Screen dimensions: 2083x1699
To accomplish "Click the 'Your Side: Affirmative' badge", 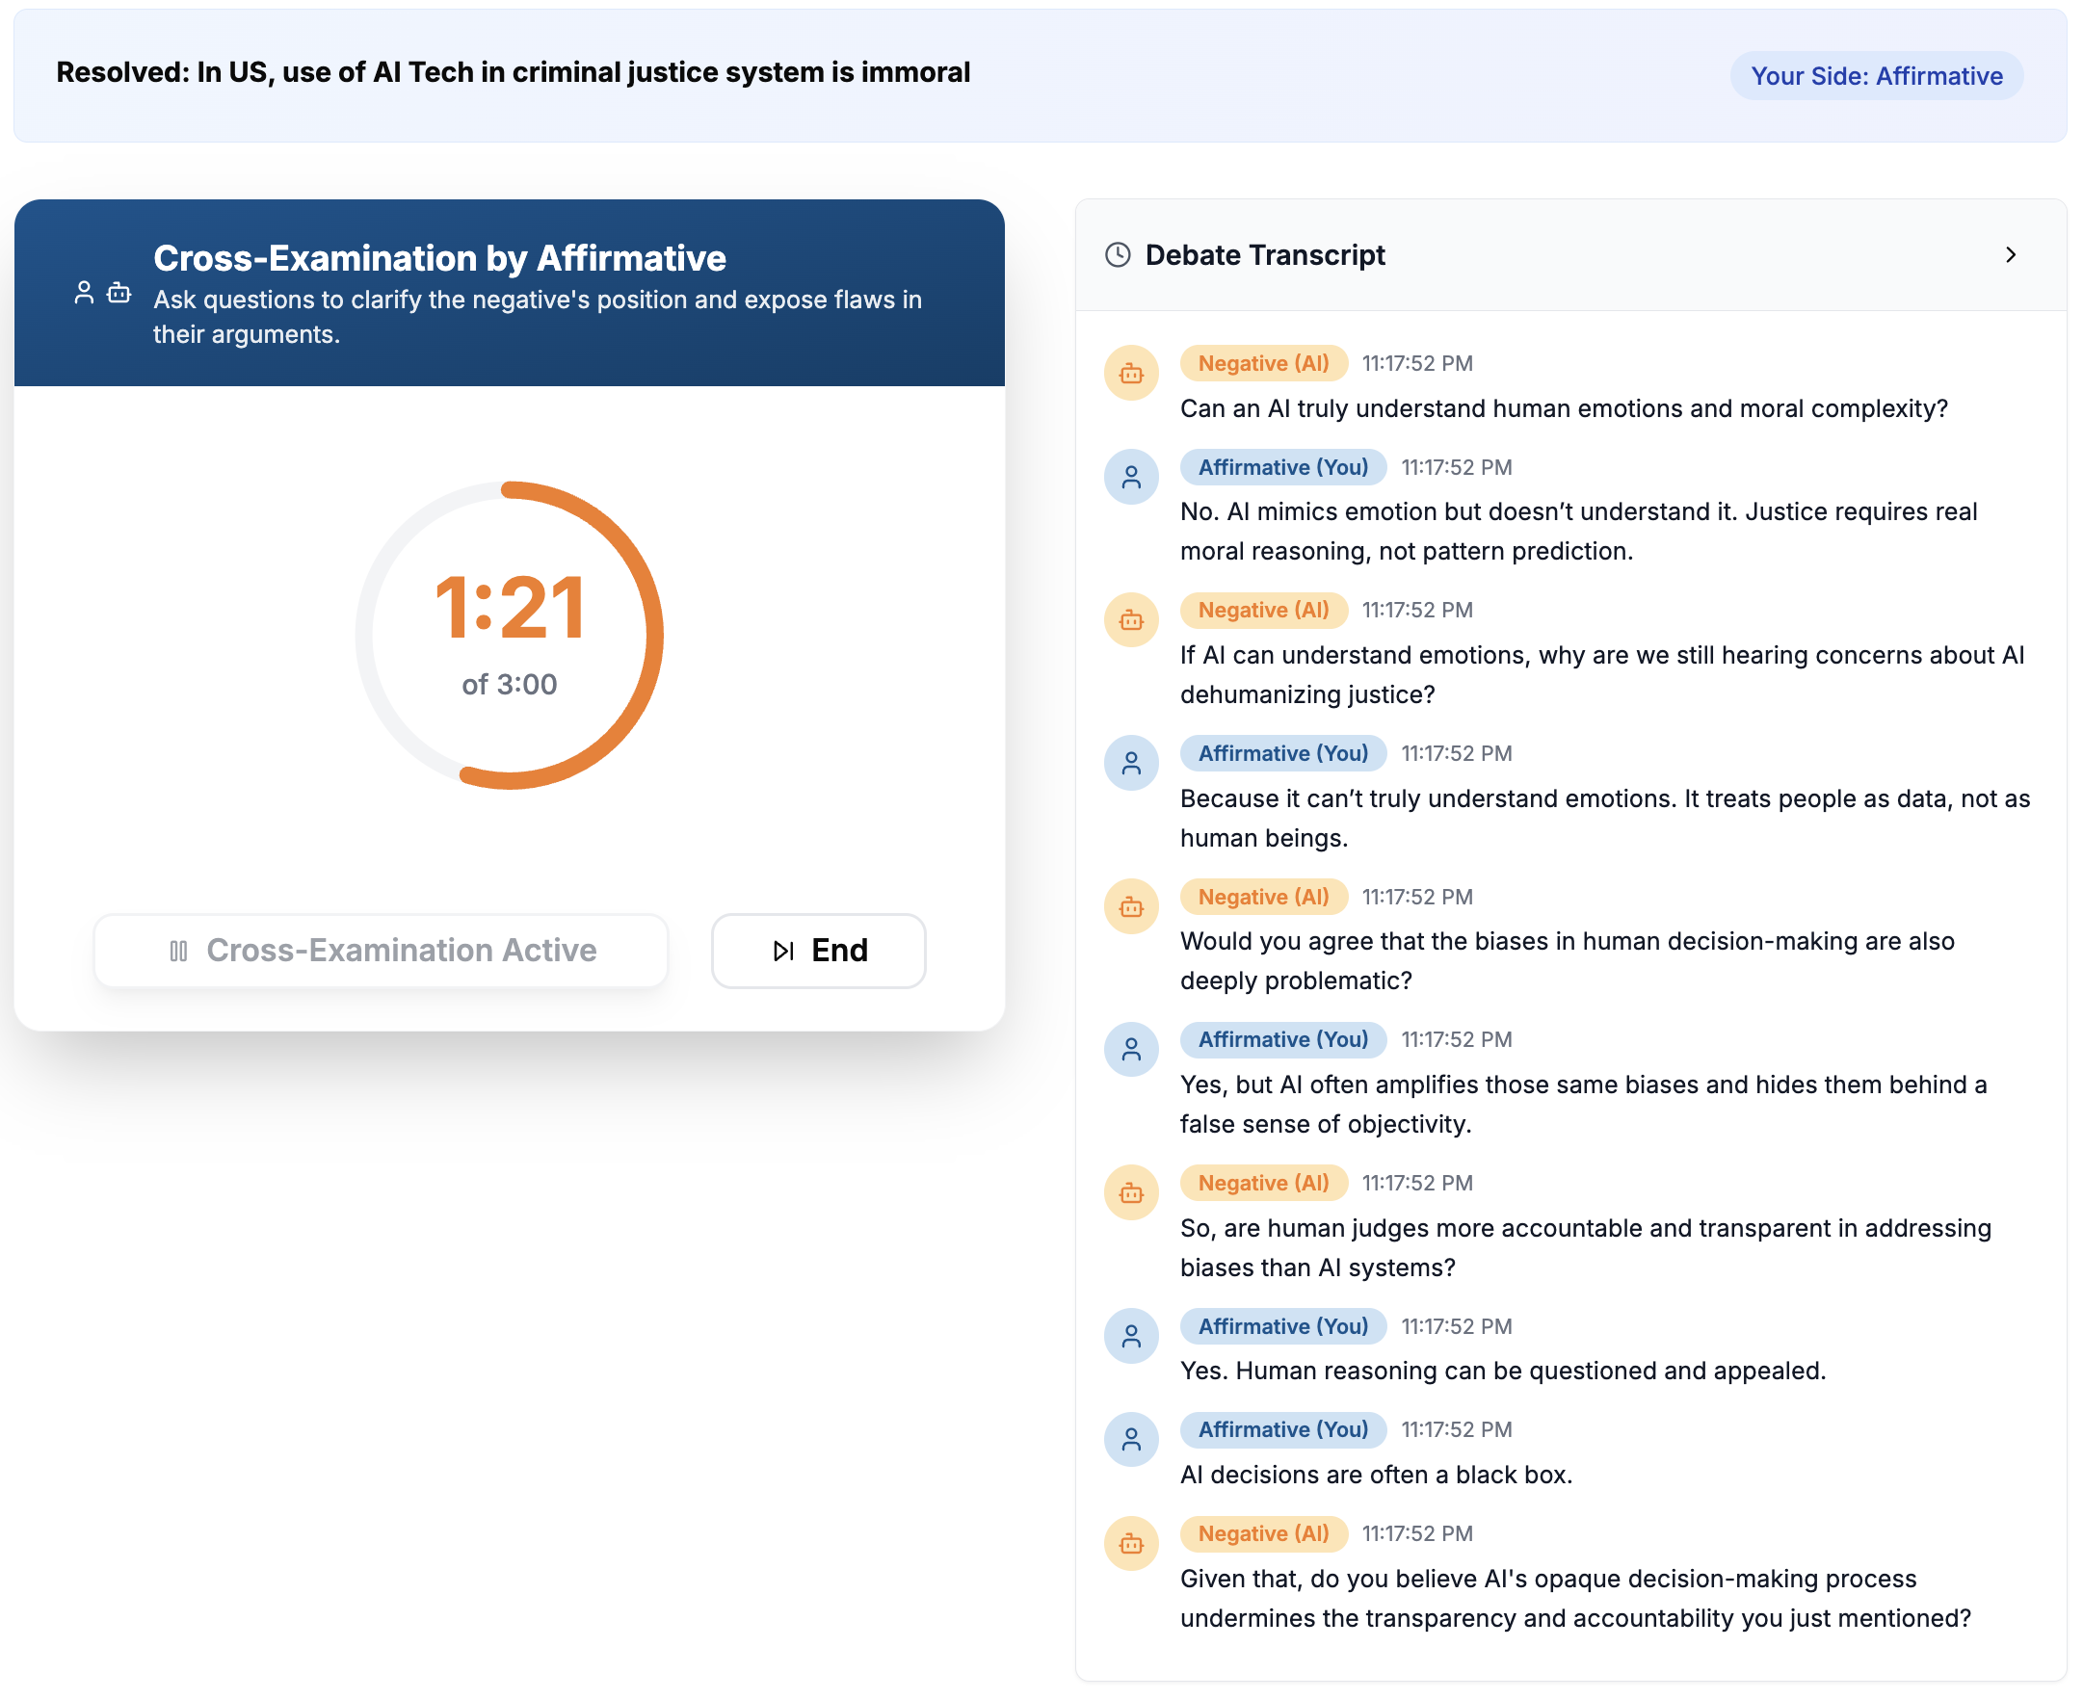I will pyautogui.click(x=1877, y=76).
